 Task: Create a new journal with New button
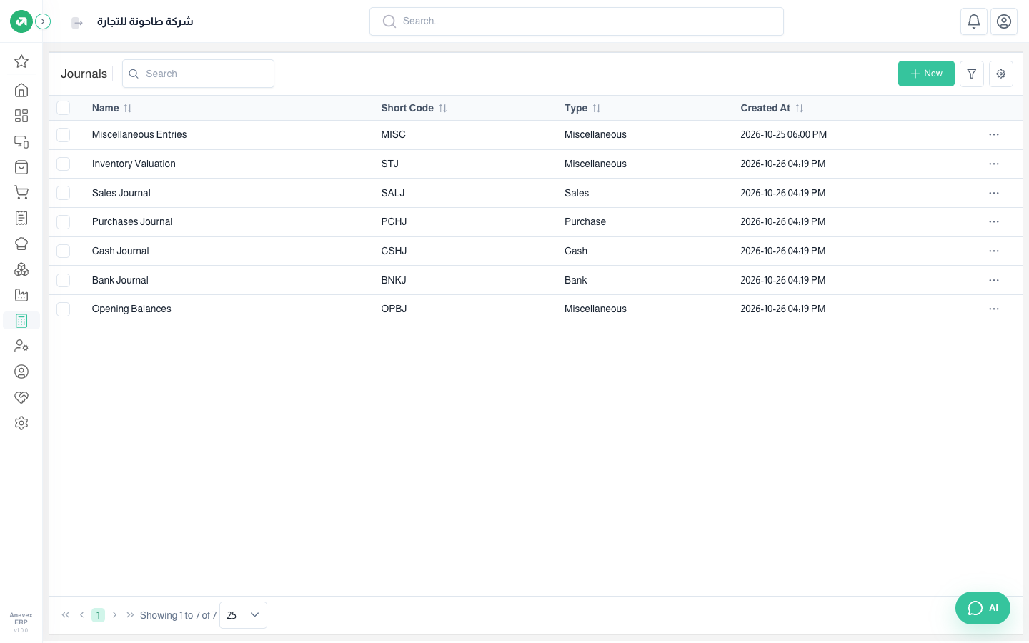coord(926,74)
